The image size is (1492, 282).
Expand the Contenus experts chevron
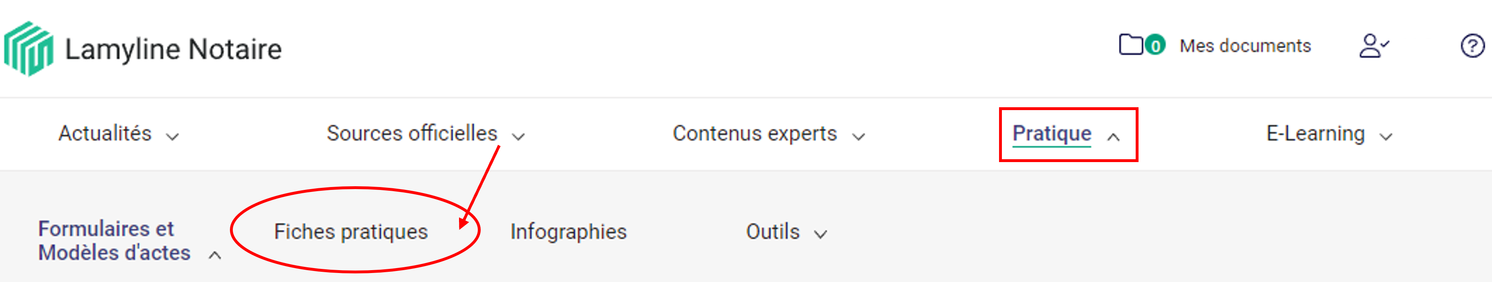tap(858, 137)
